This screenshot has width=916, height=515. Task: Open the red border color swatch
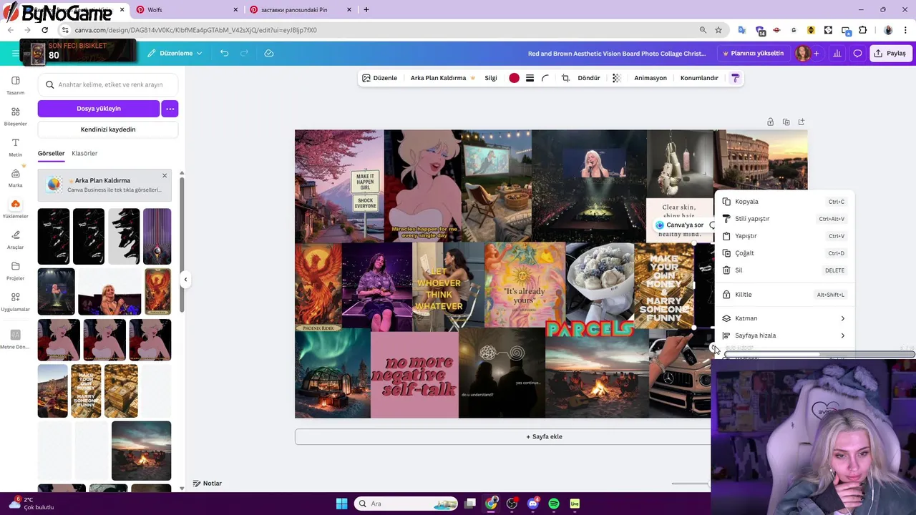[514, 78]
